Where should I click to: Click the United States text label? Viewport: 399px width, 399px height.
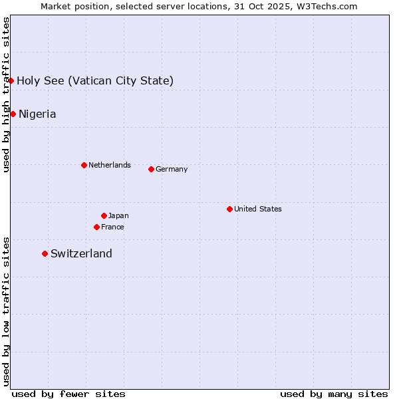click(258, 209)
